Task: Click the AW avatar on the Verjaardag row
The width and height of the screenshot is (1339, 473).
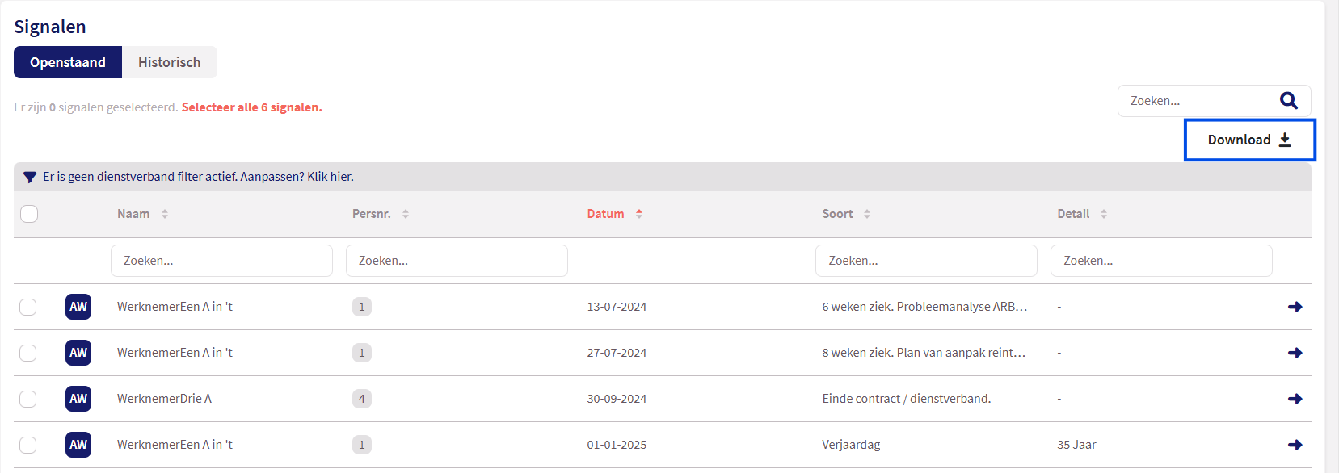Action: 78,445
